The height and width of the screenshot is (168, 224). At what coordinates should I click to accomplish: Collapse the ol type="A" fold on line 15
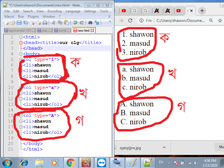tap(21, 116)
